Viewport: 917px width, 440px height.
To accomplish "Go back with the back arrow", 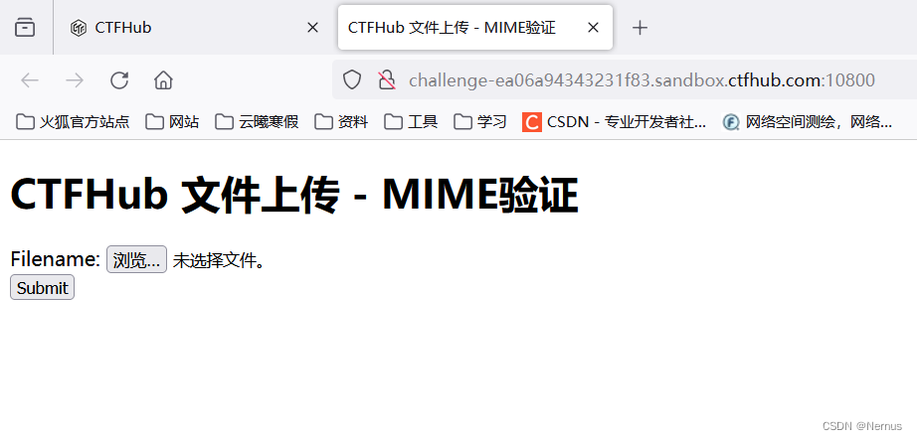I will [29, 80].
